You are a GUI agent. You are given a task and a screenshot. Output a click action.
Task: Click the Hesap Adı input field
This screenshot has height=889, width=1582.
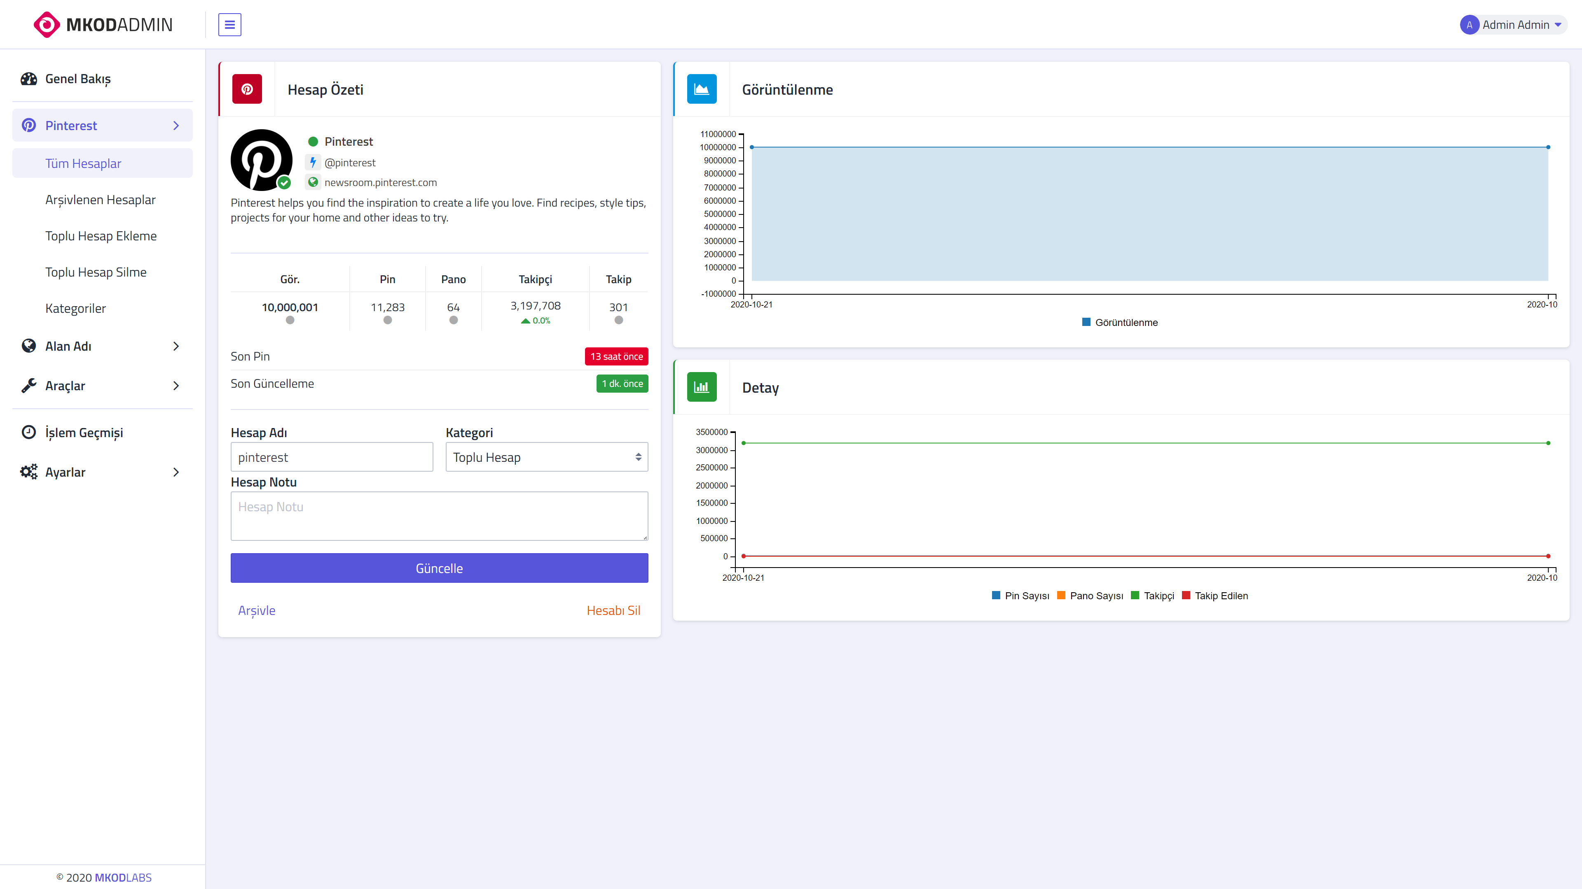(x=332, y=457)
